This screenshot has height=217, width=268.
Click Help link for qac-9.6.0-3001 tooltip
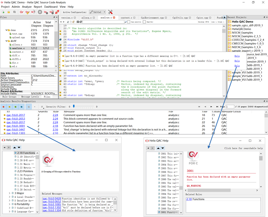pos(237,66)
